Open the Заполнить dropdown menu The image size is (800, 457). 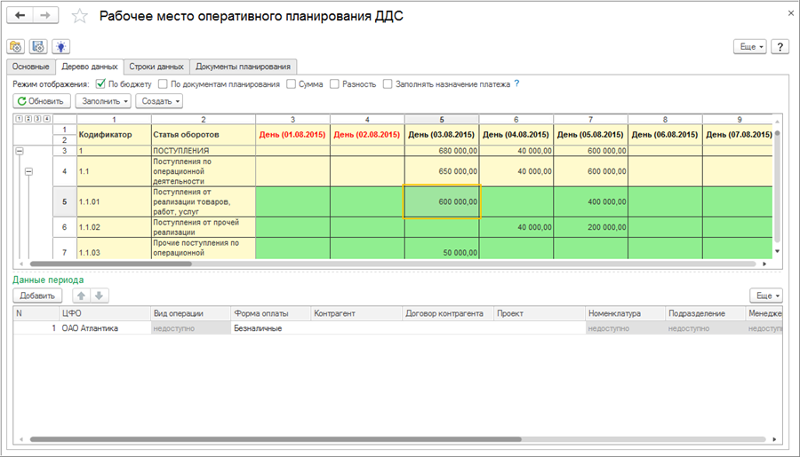pos(102,101)
